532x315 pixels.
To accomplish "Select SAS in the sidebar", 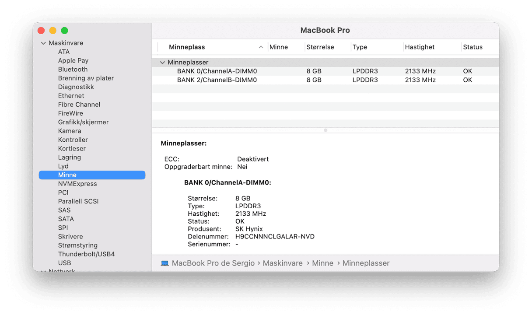I will pyautogui.click(x=64, y=210).
